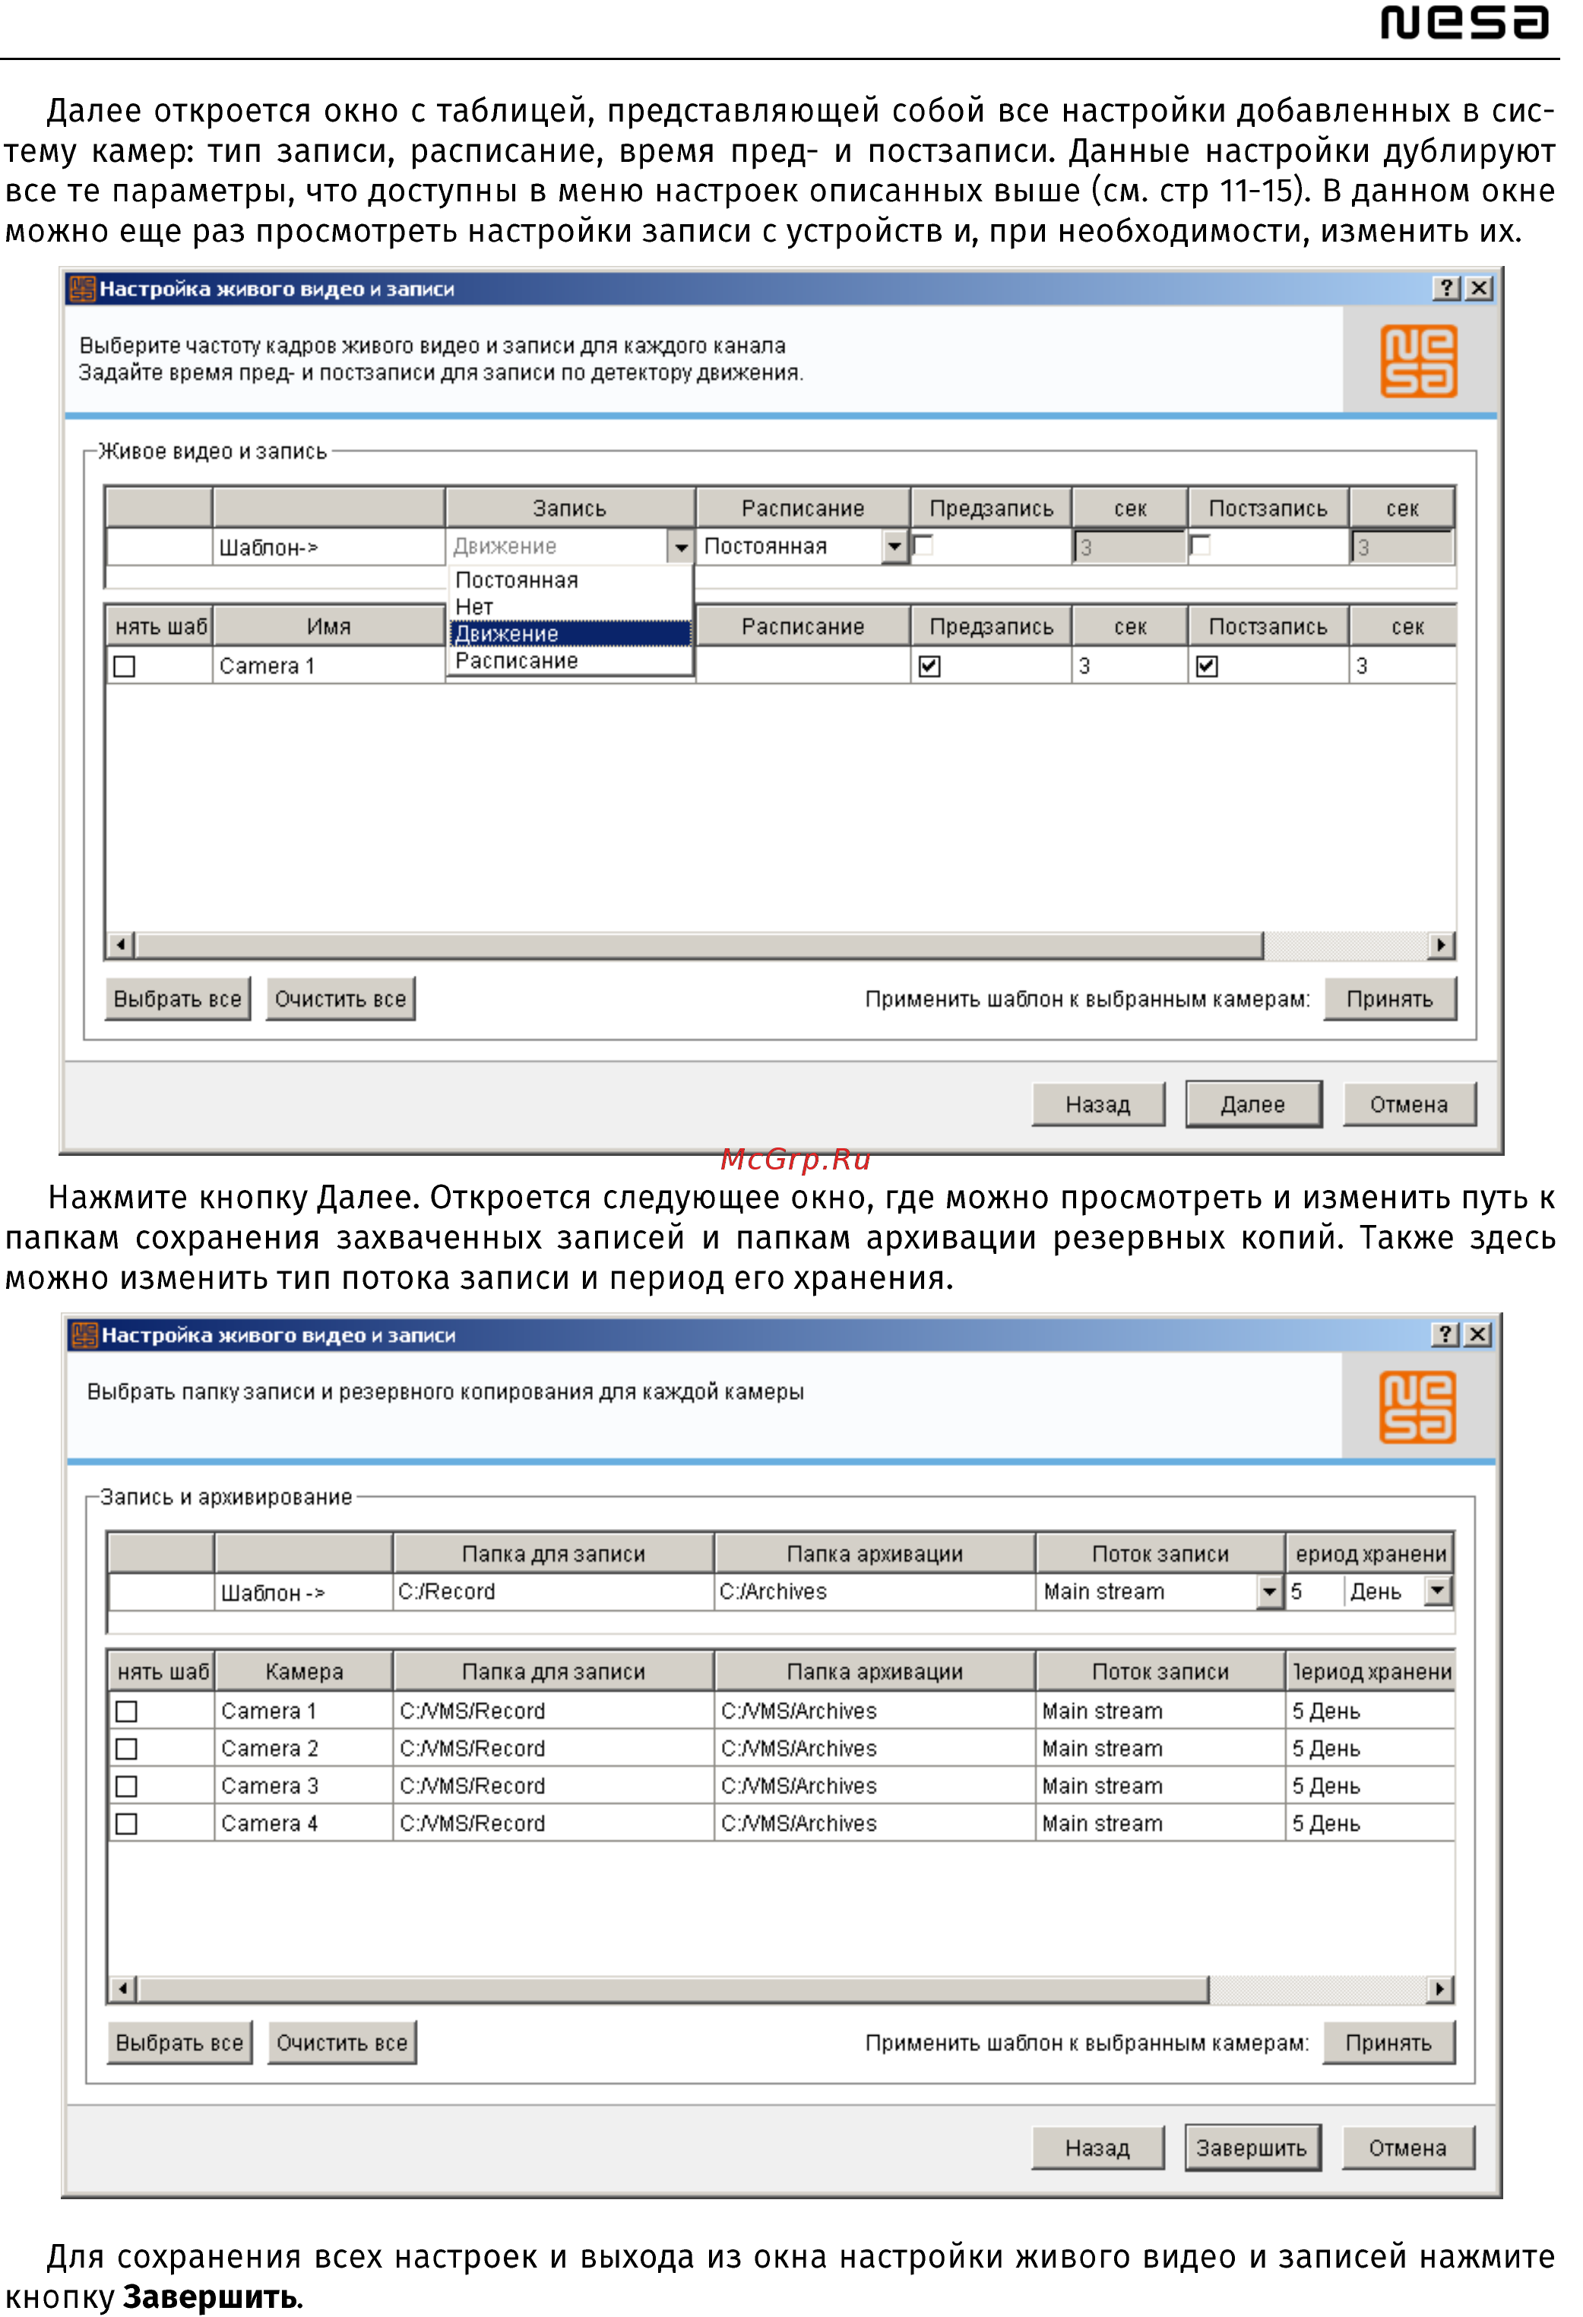The image size is (1583, 2317).
Task: Click the right scroll arrow in the upper dialog's table
Action: click(1440, 944)
